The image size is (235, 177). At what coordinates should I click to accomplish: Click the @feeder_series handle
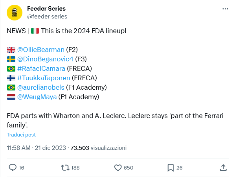point(47,17)
